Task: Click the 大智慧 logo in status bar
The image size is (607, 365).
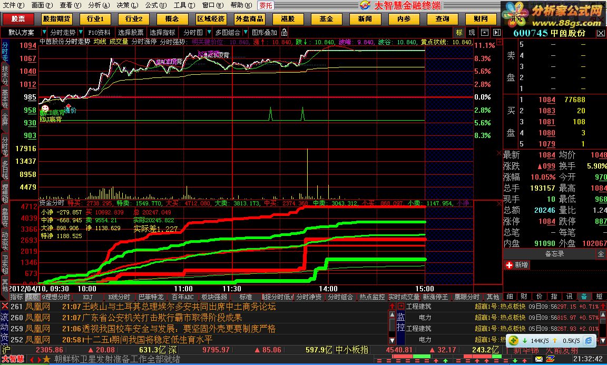Action: click(x=13, y=360)
